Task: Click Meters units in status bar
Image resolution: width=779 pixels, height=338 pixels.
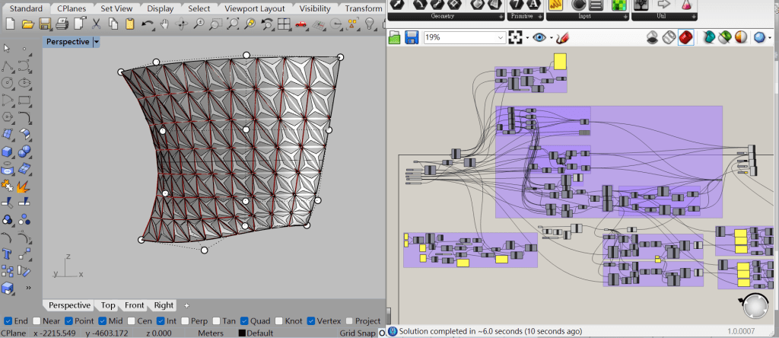Action: coord(211,333)
